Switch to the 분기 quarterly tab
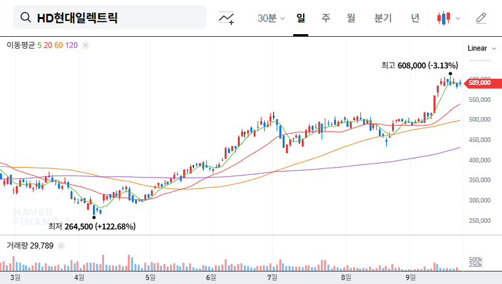This screenshot has height=284, width=502. [383, 18]
